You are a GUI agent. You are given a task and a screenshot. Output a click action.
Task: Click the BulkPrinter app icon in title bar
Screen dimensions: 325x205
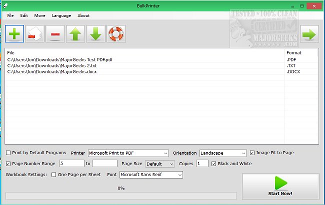click(5, 5)
